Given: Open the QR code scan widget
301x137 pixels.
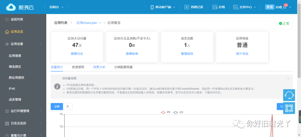Looking at the screenshot, I should (x=289, y=108).
